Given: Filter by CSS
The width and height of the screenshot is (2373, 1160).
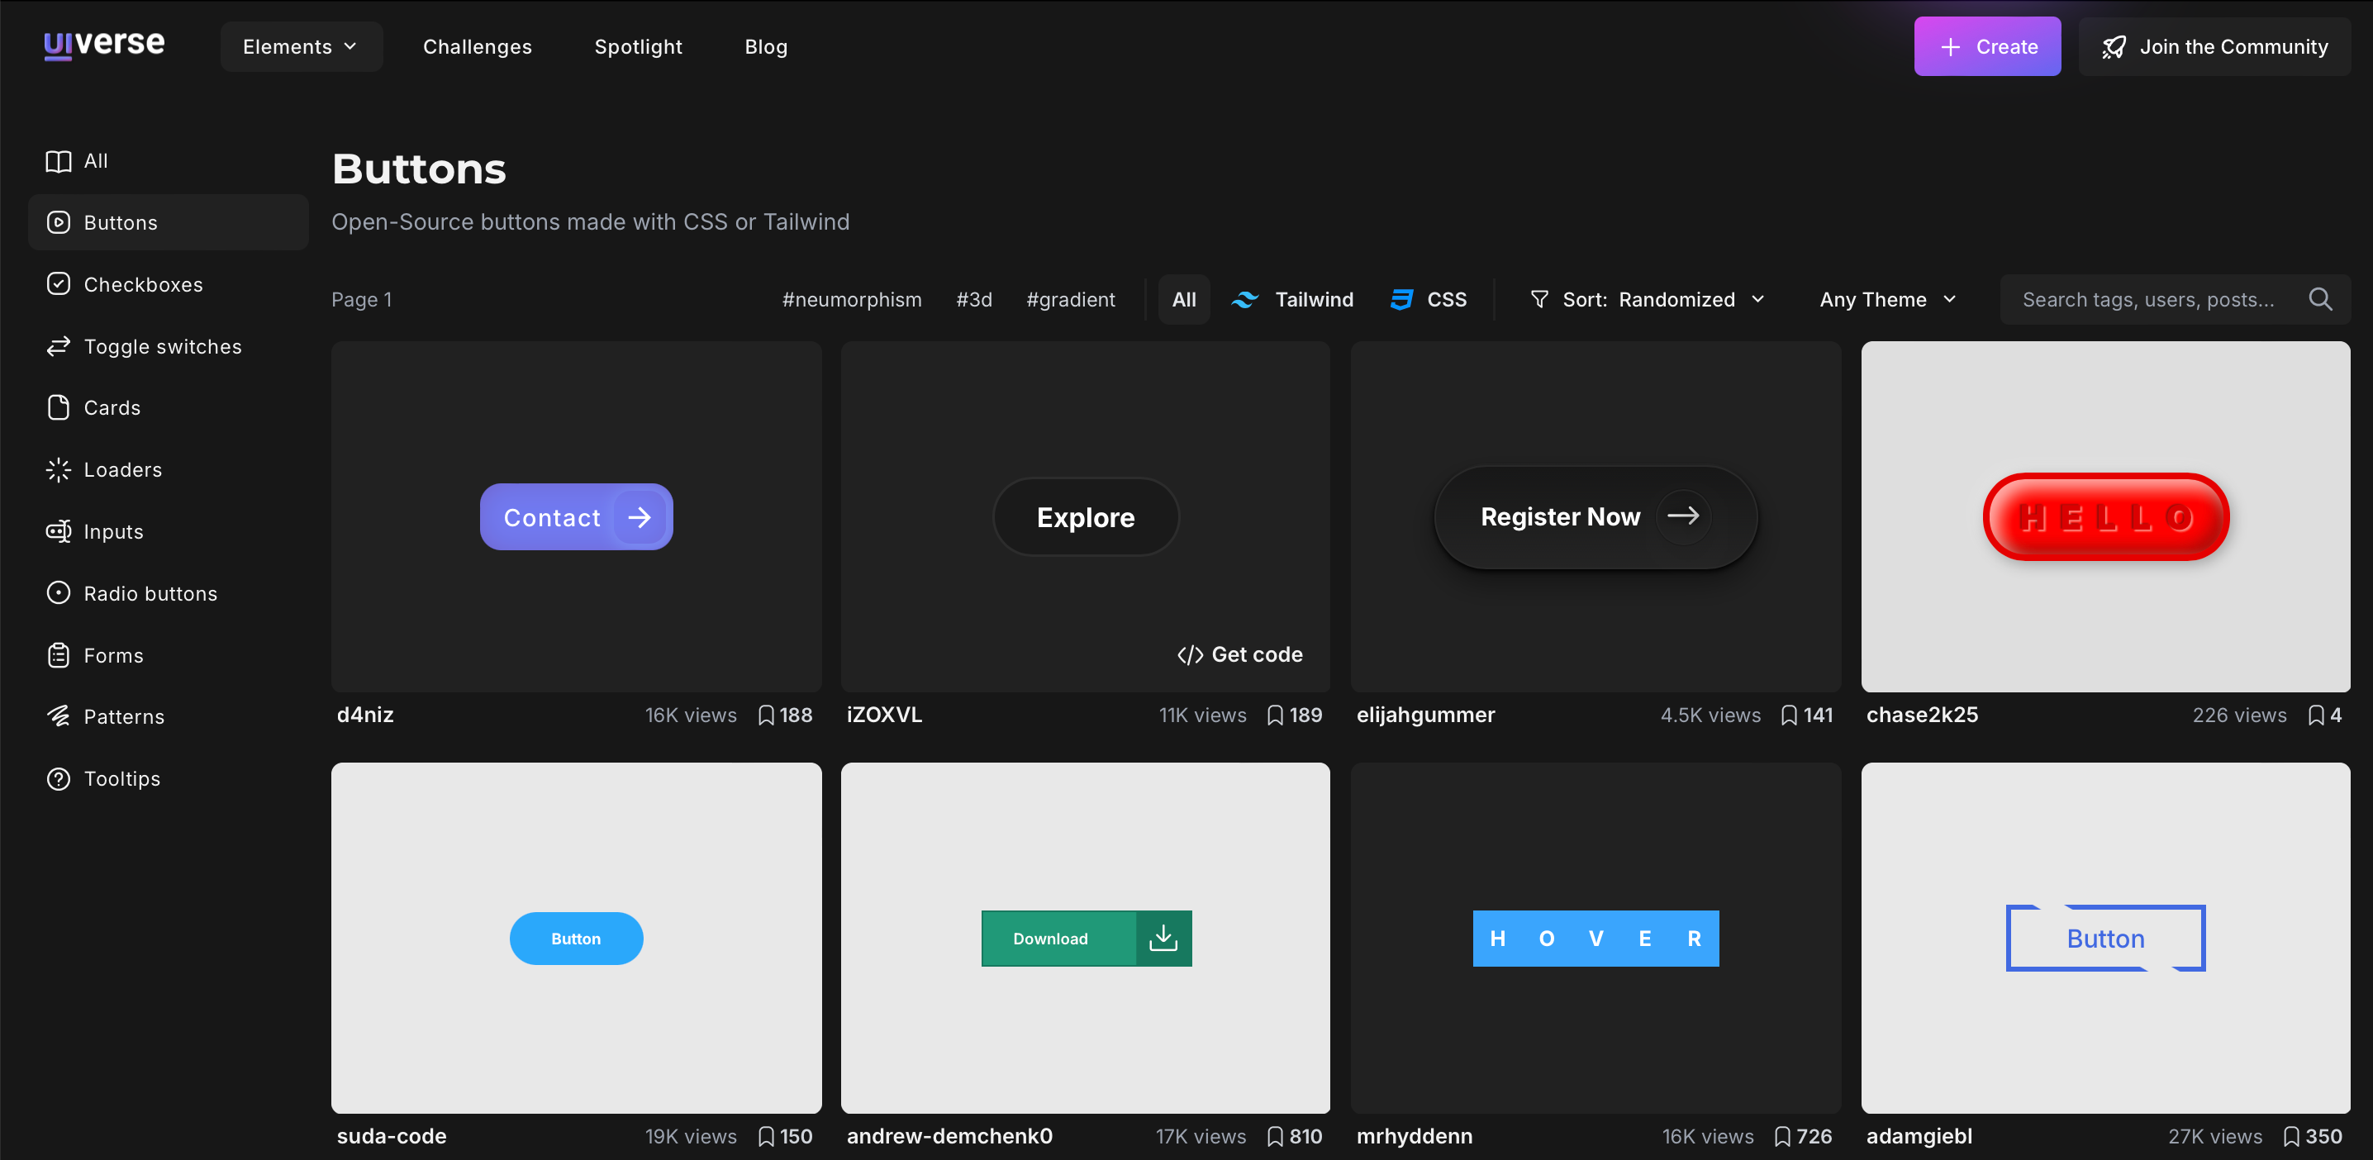Looking at the screenshot, I should coord(1429,299).
